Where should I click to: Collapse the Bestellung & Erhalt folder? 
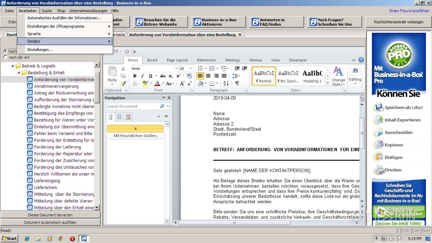click(x=19, y=73)
